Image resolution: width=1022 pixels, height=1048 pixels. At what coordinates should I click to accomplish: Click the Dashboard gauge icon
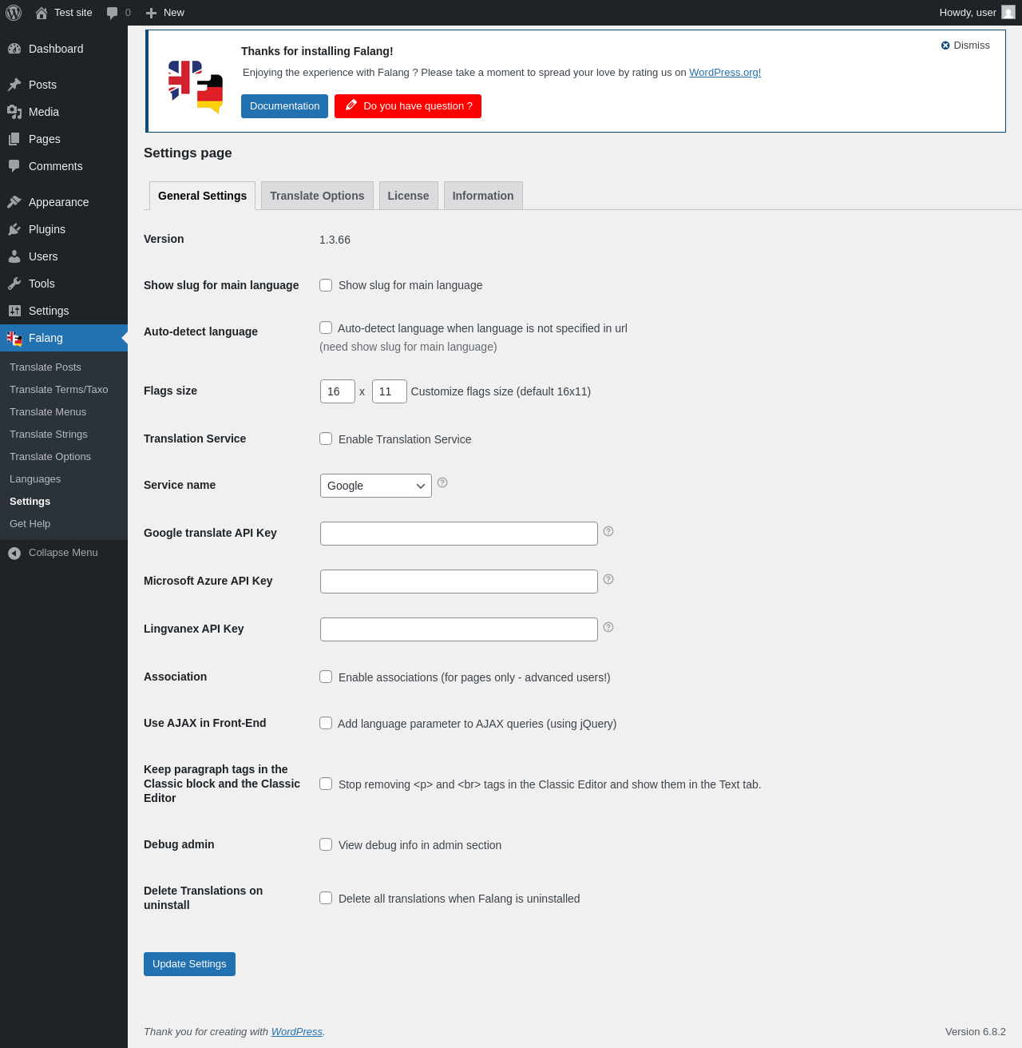pos(14,49)
